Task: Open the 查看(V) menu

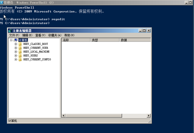Action: (x=40, y=35)
